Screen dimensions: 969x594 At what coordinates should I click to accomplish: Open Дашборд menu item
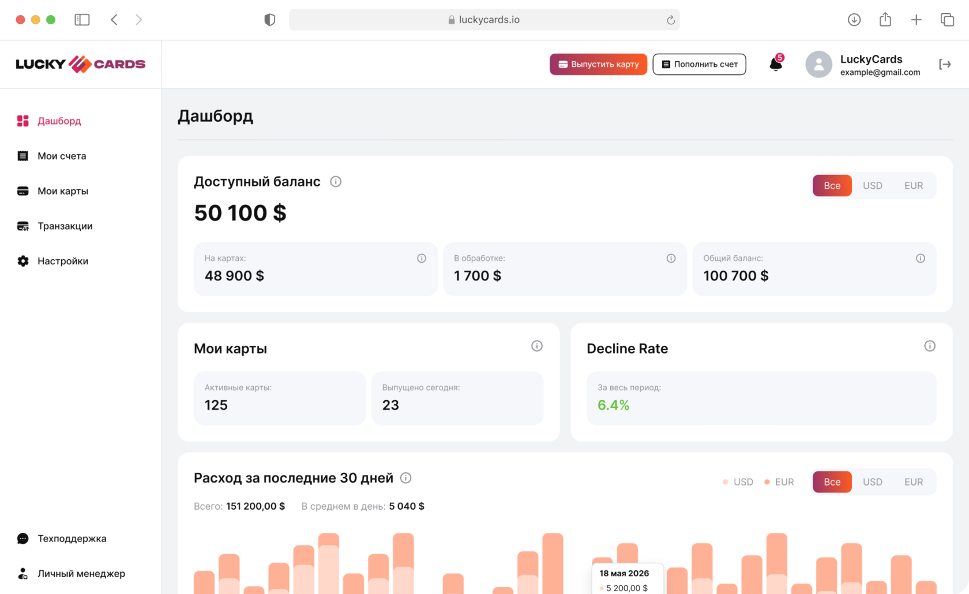coord(59,121)
